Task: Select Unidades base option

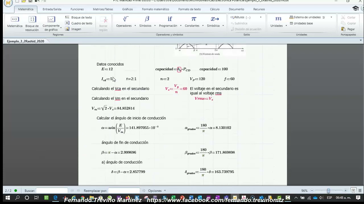Action: point(301,23)
